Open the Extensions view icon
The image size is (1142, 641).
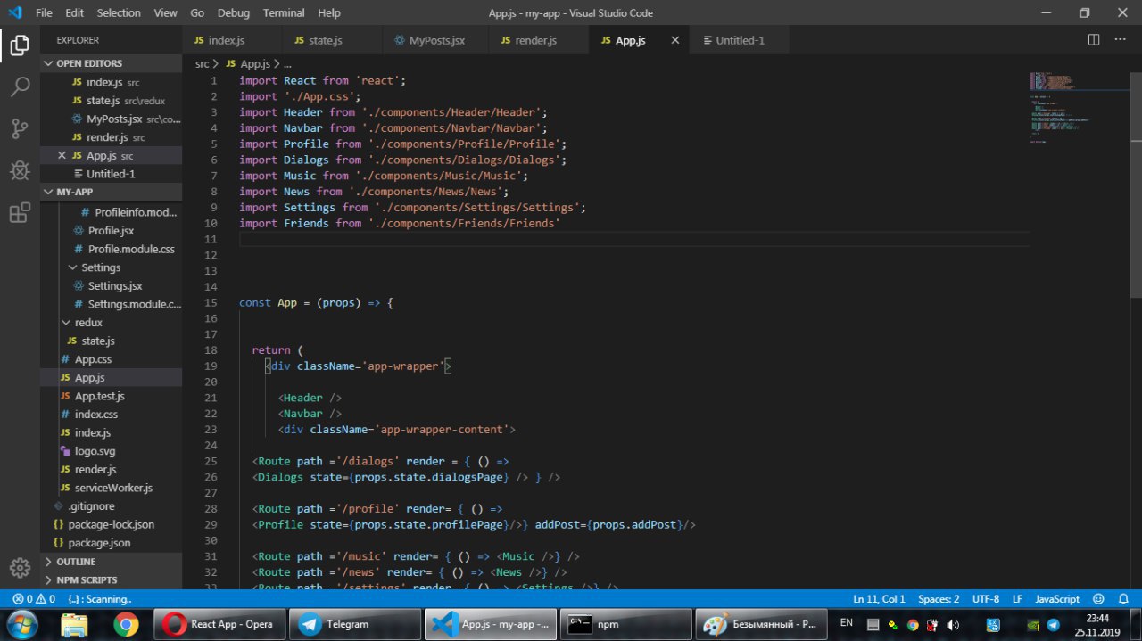(20, 212)
